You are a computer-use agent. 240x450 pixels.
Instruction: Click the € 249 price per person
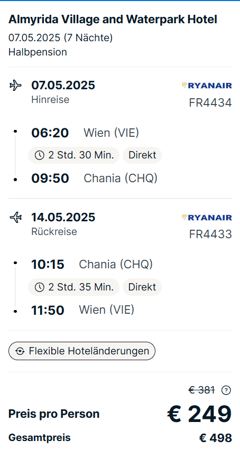click(199, 414)
